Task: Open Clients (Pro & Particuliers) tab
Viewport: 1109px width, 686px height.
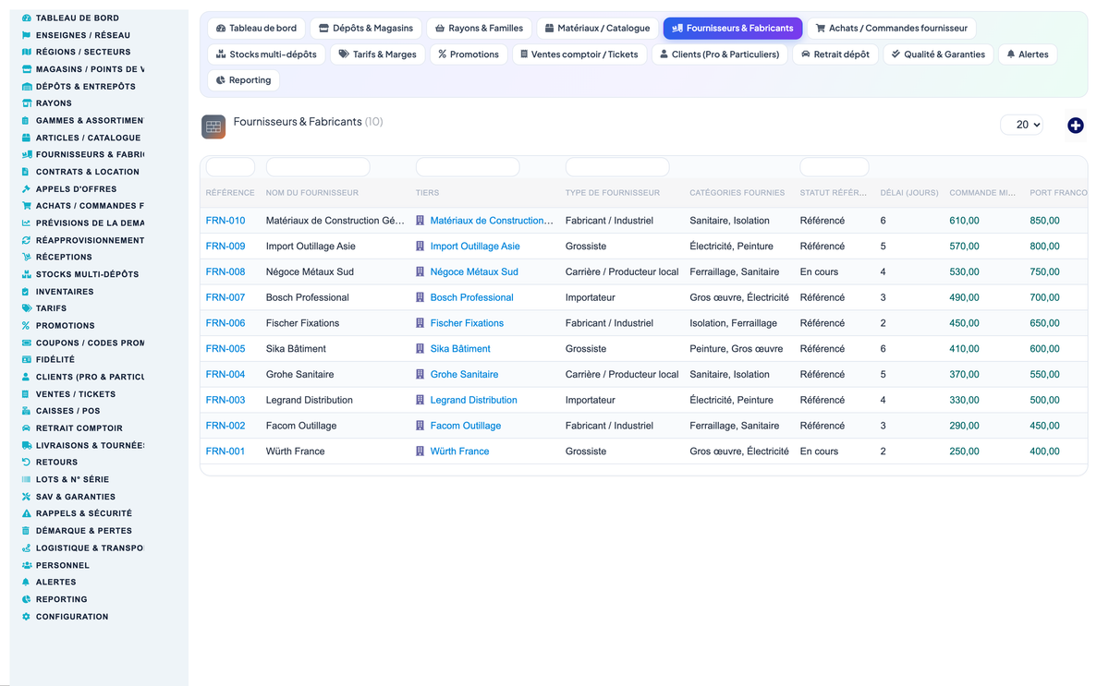Action: coord(719,54)
